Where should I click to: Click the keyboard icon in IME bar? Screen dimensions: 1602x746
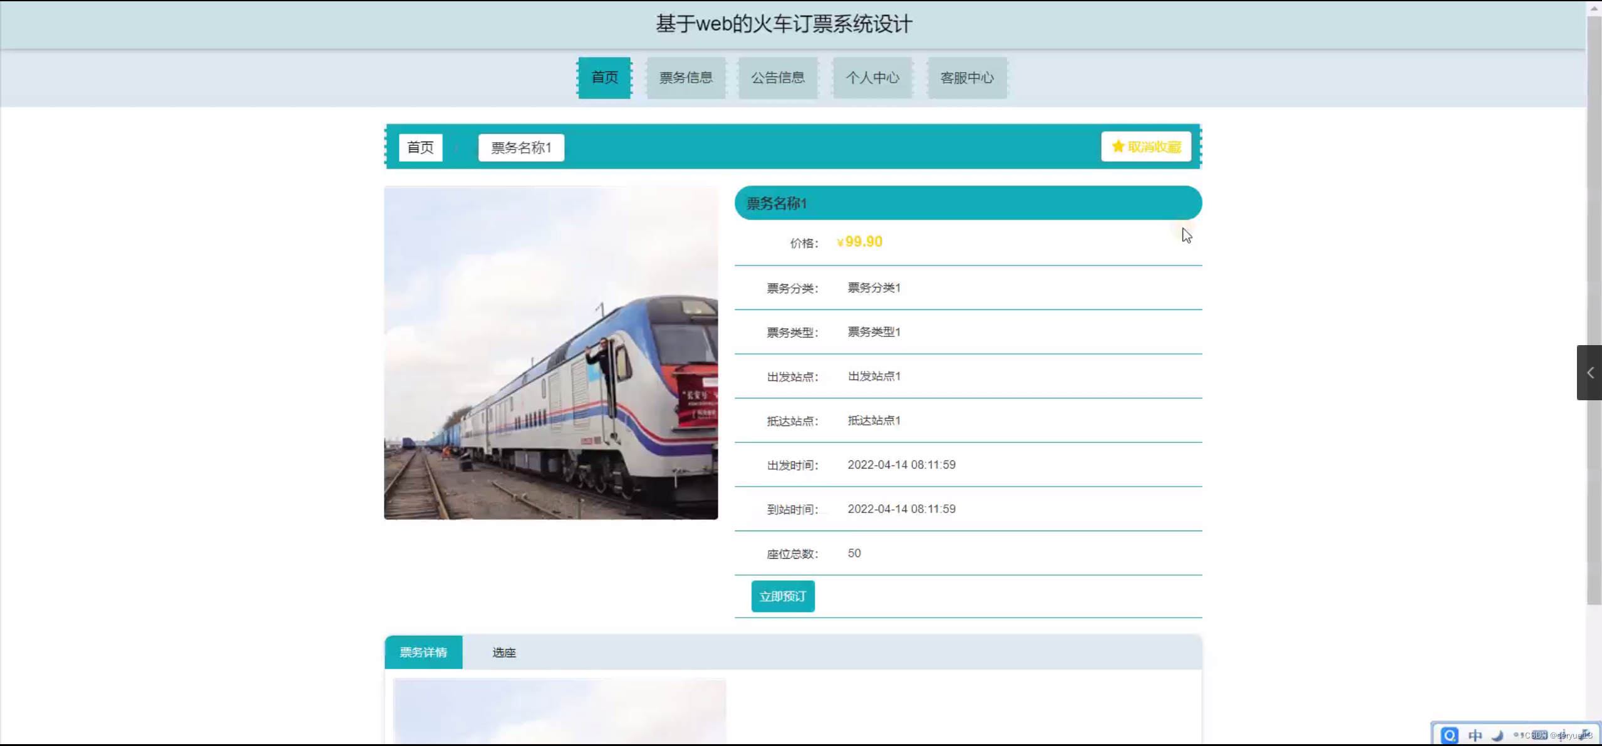point(1539,735)
